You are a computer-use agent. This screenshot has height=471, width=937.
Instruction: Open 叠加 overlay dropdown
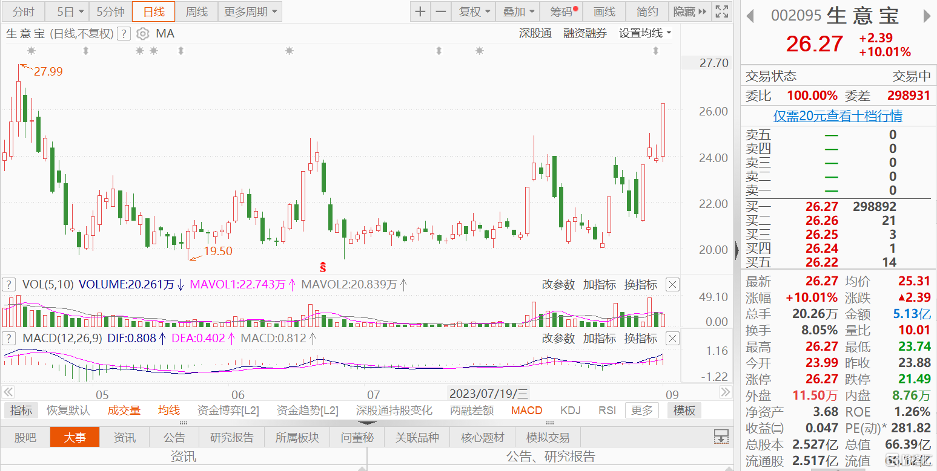[518, 11]
